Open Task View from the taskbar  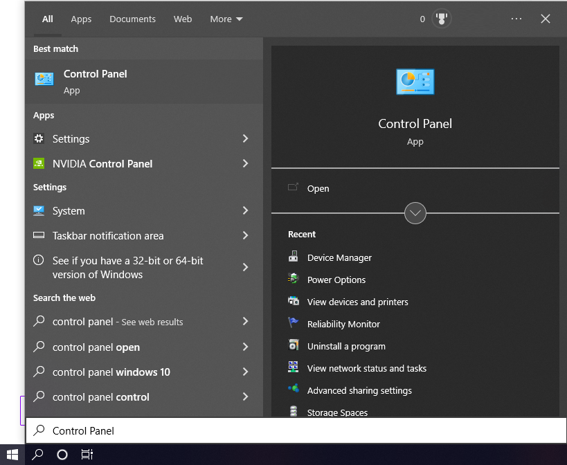[87, 455]
